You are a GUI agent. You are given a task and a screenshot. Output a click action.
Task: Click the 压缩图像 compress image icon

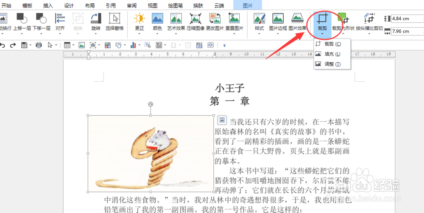click(195, 18)
